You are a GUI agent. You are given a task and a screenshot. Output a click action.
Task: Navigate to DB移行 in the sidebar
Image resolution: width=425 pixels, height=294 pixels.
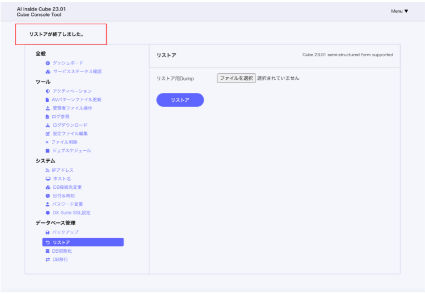coord(60,259)
